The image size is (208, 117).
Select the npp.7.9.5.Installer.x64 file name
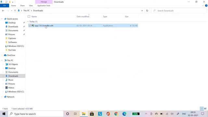pyautogui.click(x=44, y=26)
